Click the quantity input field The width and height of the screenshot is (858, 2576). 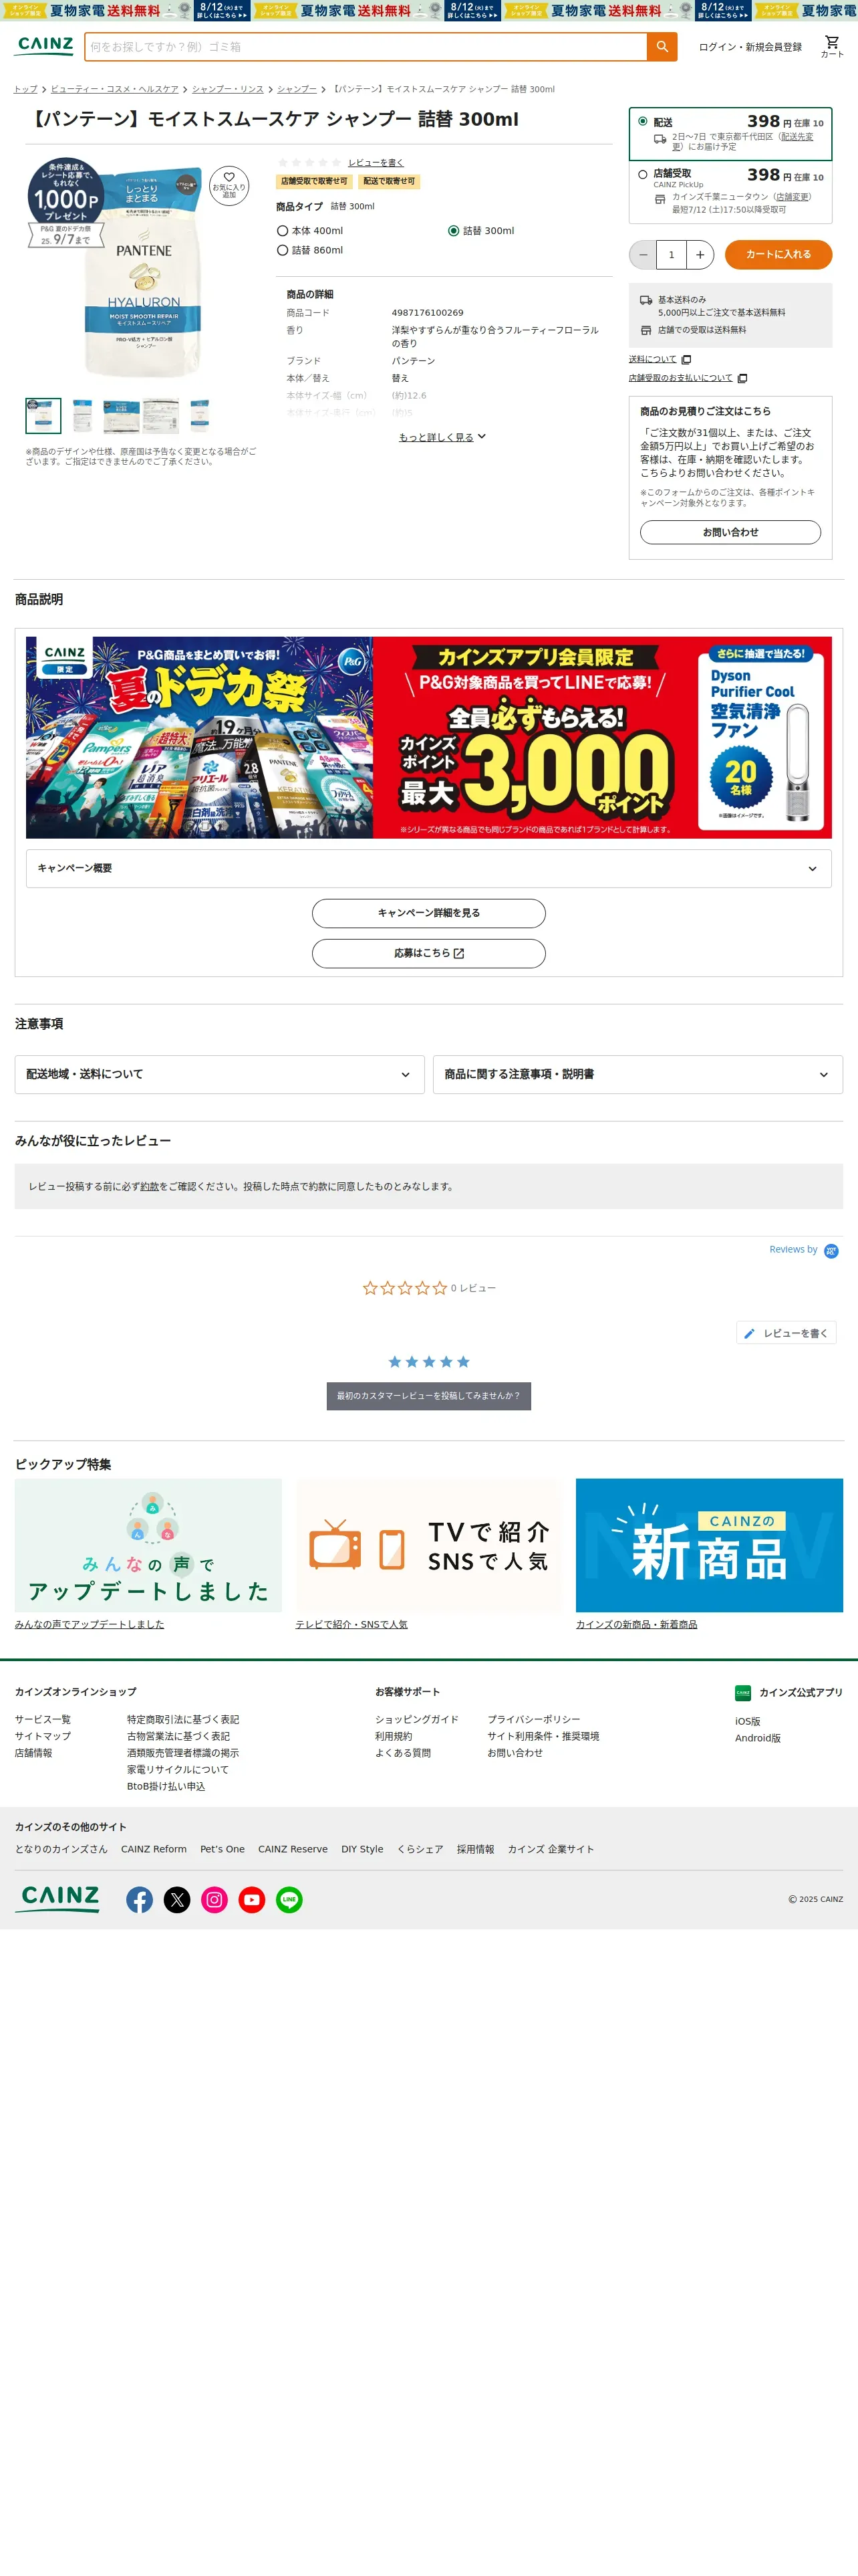[x=671, y=255]
